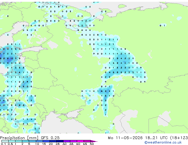Click the '45' legend scale label

click(85, 144)
